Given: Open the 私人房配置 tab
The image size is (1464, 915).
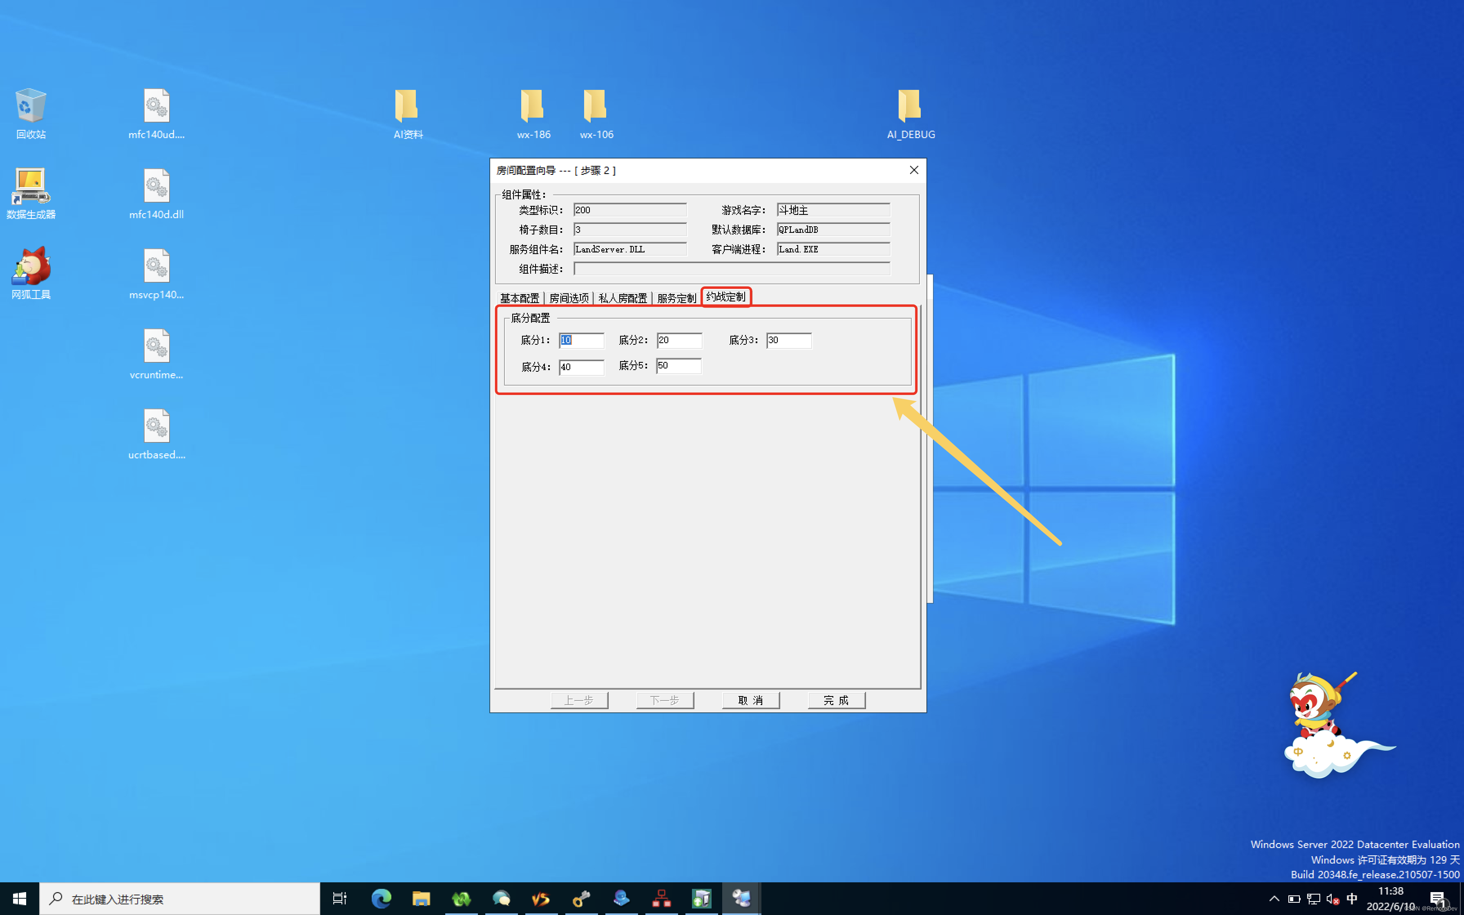Looking at the screenshot, I should tap(623, 298).
